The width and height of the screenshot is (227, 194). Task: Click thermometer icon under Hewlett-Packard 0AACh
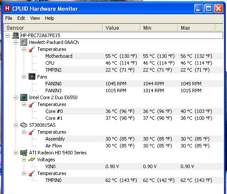coord(32,49)
